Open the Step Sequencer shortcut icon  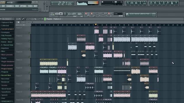(132, 3)
